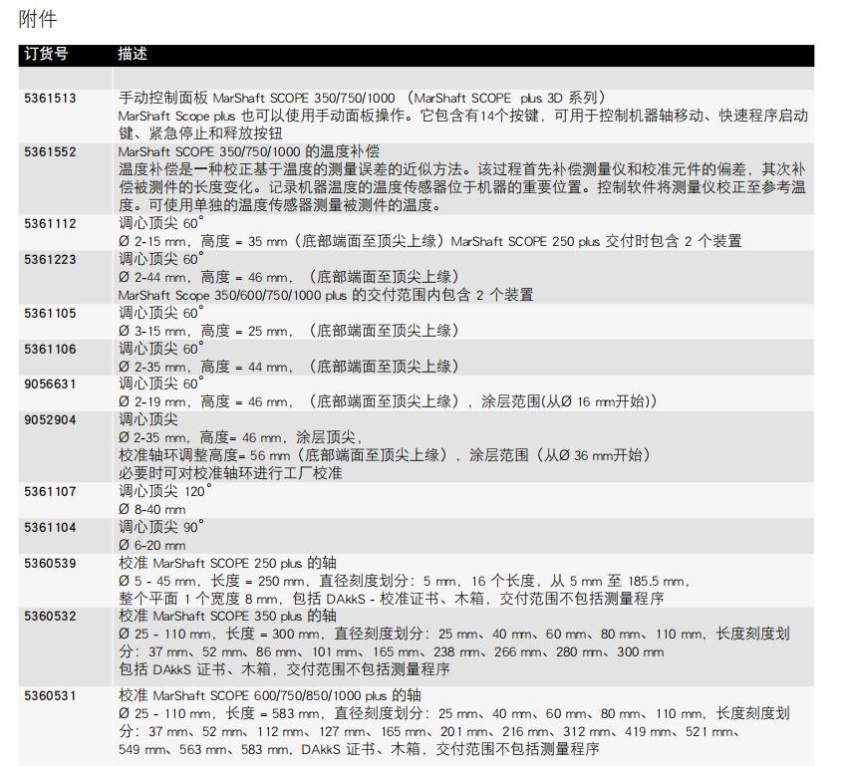
Task: Click the line "MarShaft Scope 350/600/750/1000 plus 的交付范围内包含 2 个装置"
Action: point(326,295)
